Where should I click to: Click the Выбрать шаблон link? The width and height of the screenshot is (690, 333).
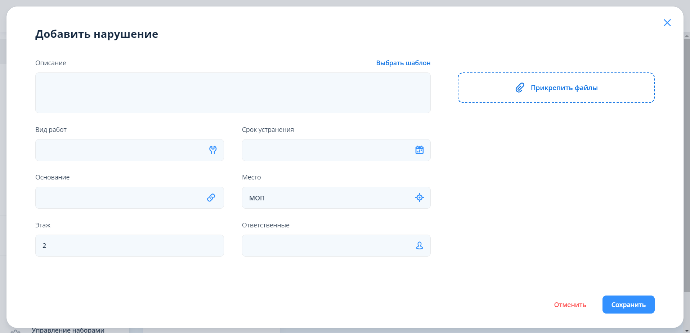coord(403,63)
